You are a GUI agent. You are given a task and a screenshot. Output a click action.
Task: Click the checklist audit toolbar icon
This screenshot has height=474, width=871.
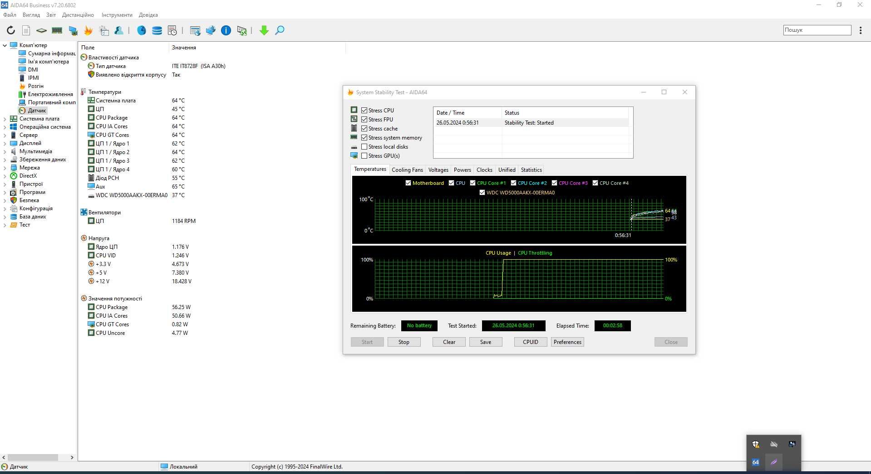[104, 30]
